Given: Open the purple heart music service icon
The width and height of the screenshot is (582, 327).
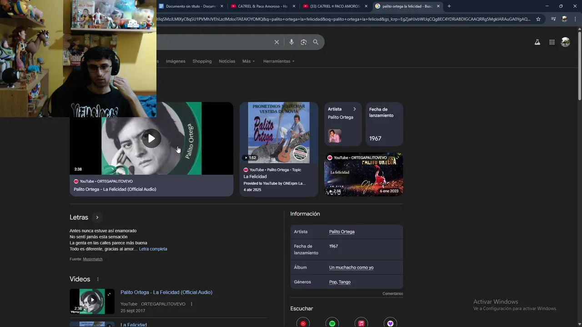Looking at the screenshot, I should (390, 323).
